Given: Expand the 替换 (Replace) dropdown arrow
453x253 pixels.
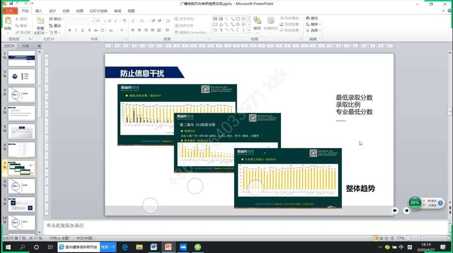Looking at the screenshot, I should coord(320,24).
